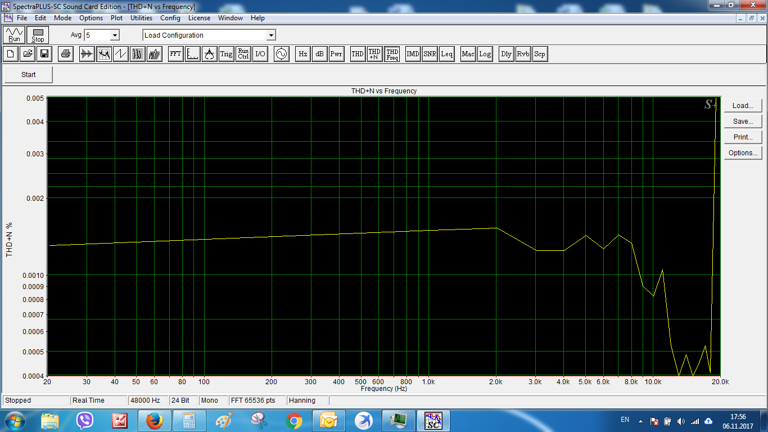The height and width of the screenshot is (432, 768).
Task: Open the scaling settings toolbar icon
Action: click(193, 54)
